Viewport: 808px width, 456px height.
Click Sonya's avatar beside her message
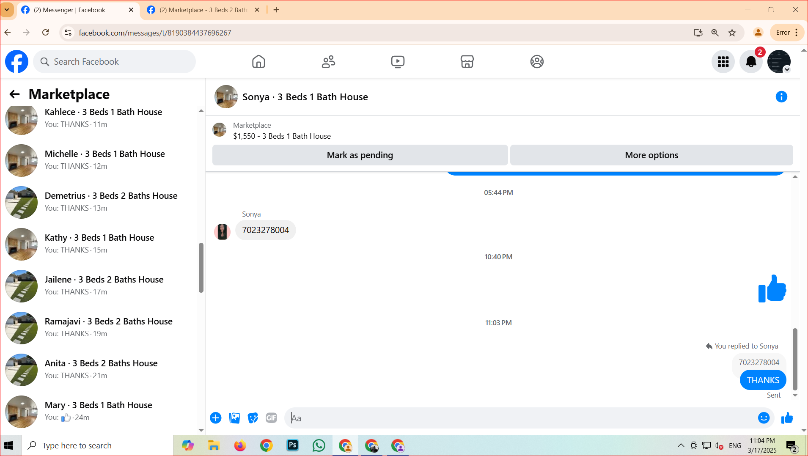click(x=222, y=232)
